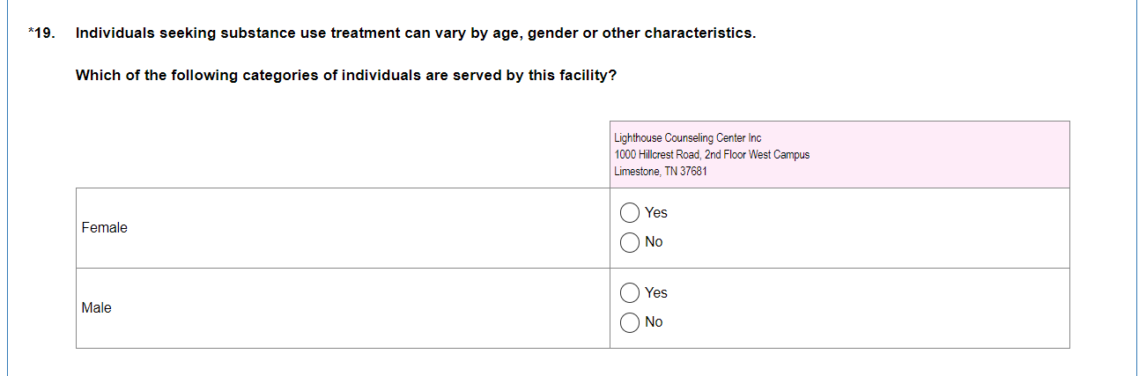Click the blank area right of Female's radio options
The image size is (1139, 376).
(881, 228)
